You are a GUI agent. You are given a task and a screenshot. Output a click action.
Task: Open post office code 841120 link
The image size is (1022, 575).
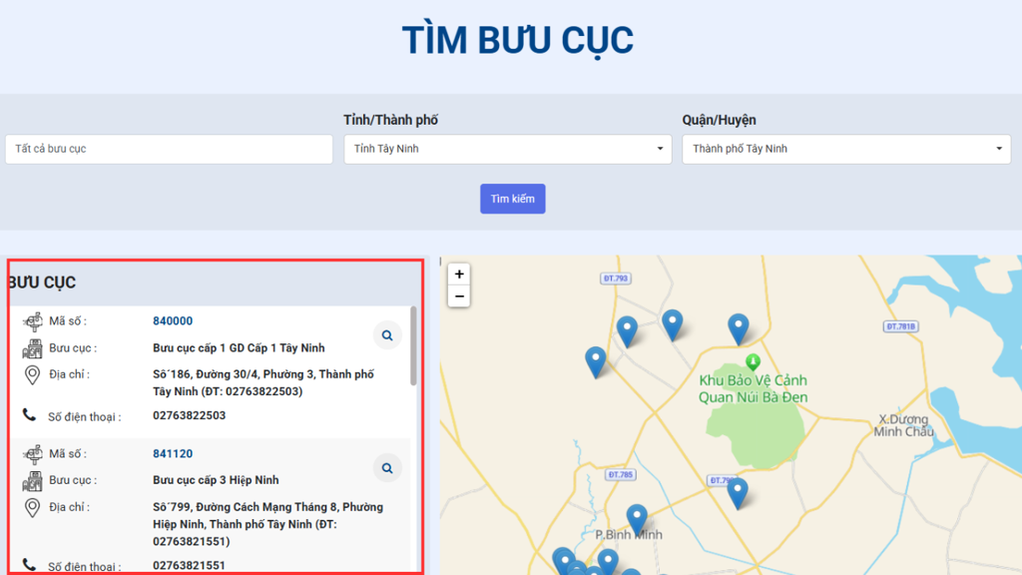173,454
